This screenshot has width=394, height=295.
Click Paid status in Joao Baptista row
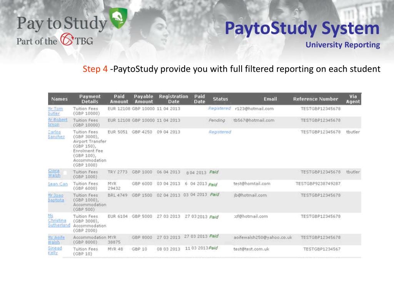(x=215, y=194)
